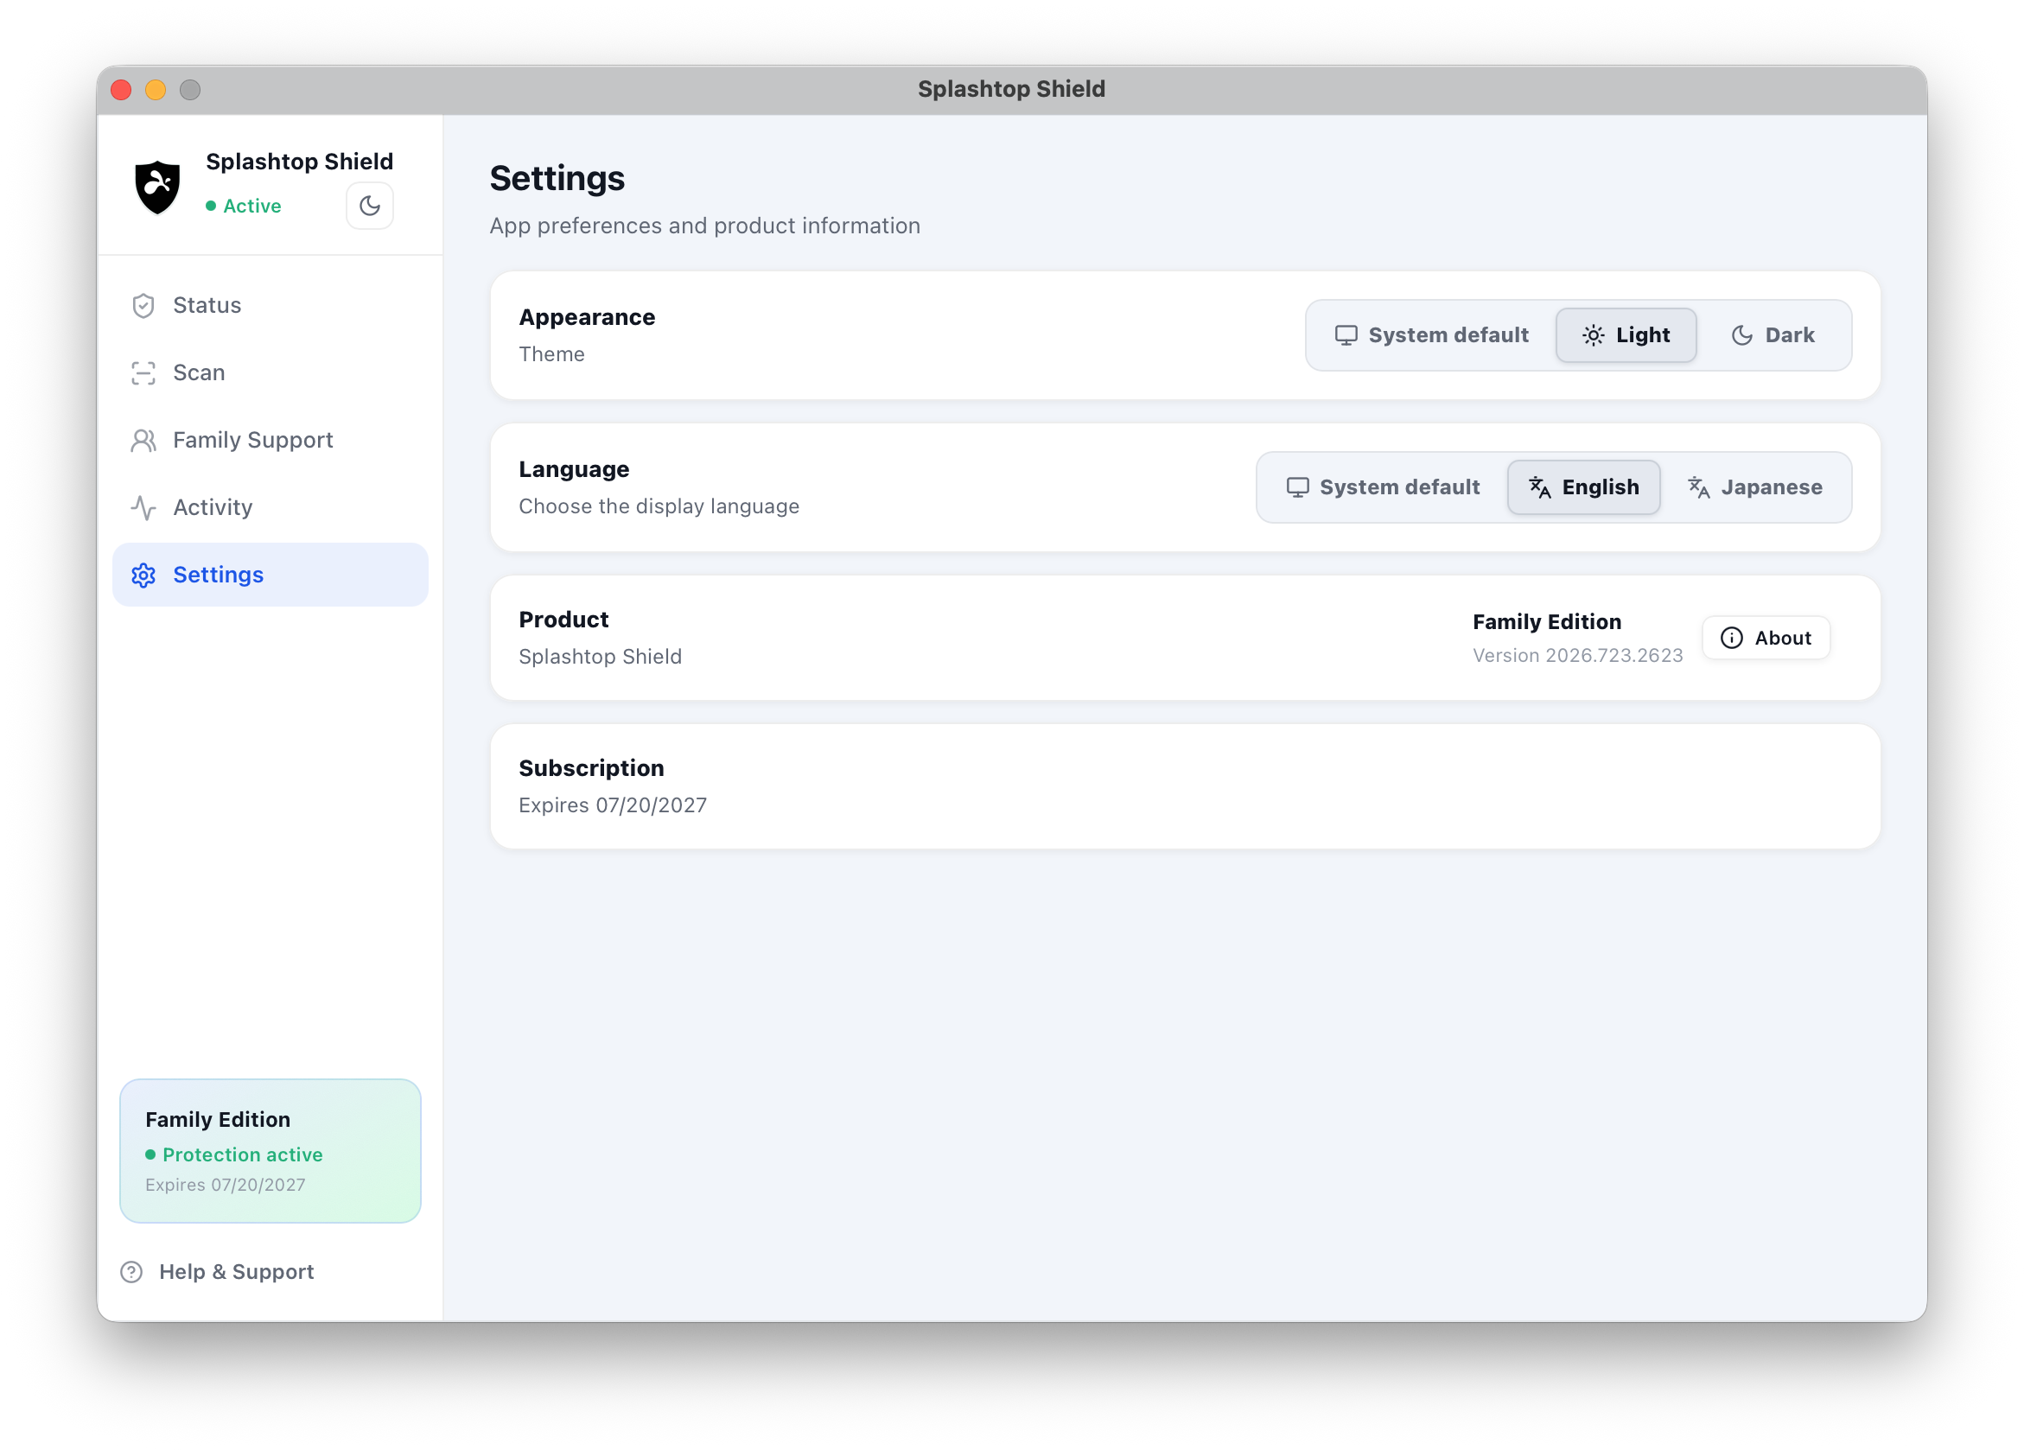Click the Status shield icon in sidebar
This screenshot has height=1450, width=2024.
tap(143, 305)
